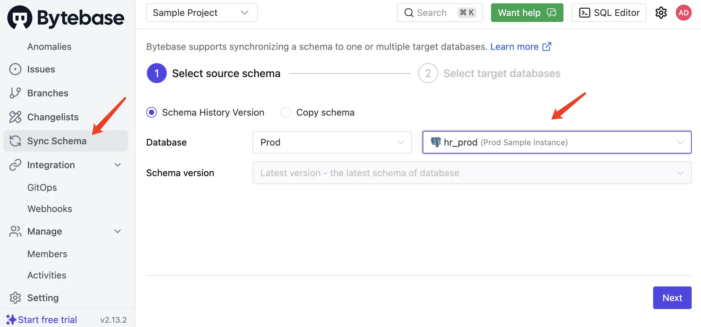Click the Setting gear icon in sidebar
The height and width of the screenshot is (327, 701).
[15, 298]
